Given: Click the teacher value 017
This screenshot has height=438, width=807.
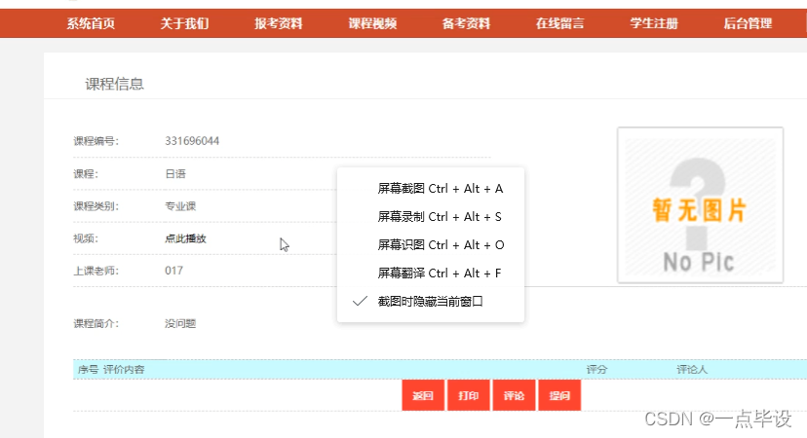Looking at the screenshot, I should click(173, 271).
